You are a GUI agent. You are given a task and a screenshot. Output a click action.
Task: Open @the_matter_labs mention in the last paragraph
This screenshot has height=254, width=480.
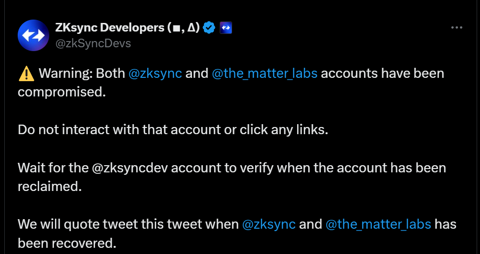click(378, 224)
